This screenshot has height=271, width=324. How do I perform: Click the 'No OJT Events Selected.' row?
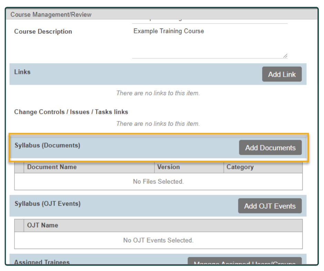click(158, 240)
